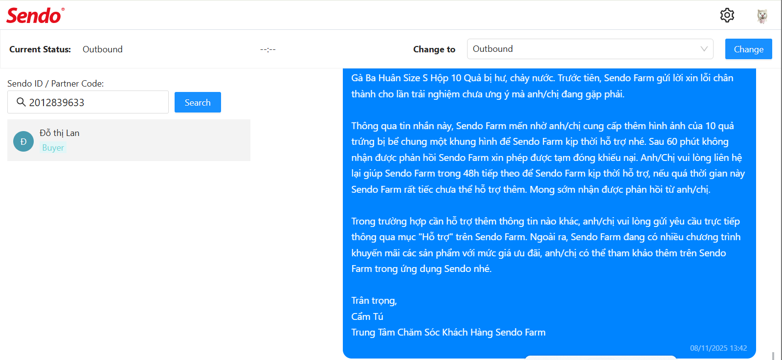782x360 pixels.
Task: Click the Current Status Outbound value
Action: click(x=103, y=49)
